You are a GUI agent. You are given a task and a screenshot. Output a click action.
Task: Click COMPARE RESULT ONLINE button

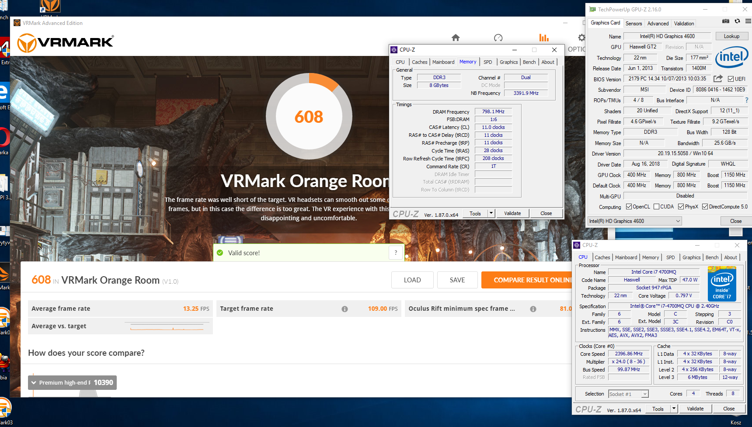tap(526, 280)
